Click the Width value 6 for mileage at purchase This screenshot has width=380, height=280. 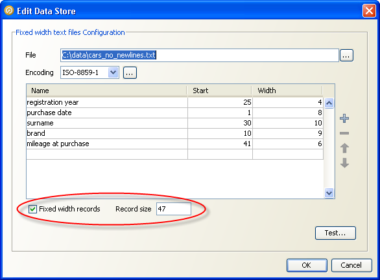288,144
